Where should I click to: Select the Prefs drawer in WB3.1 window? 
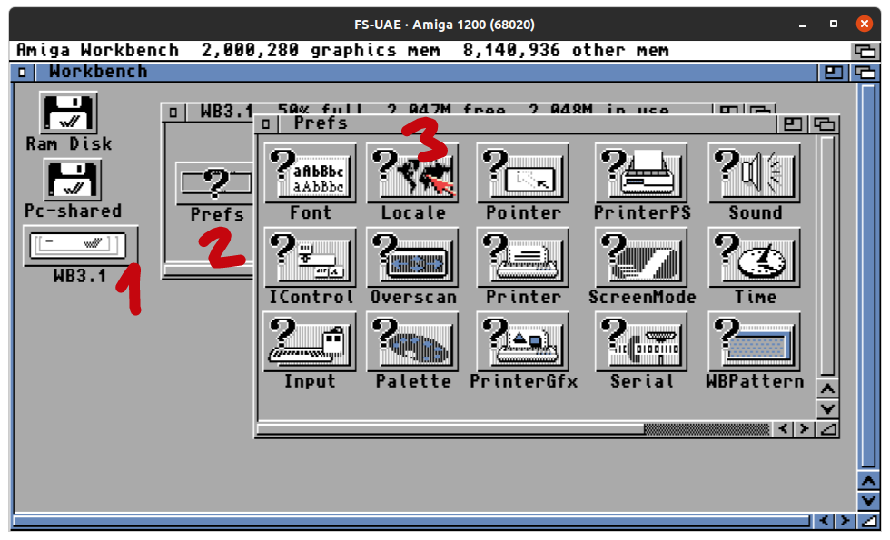[x=214, y=183]
